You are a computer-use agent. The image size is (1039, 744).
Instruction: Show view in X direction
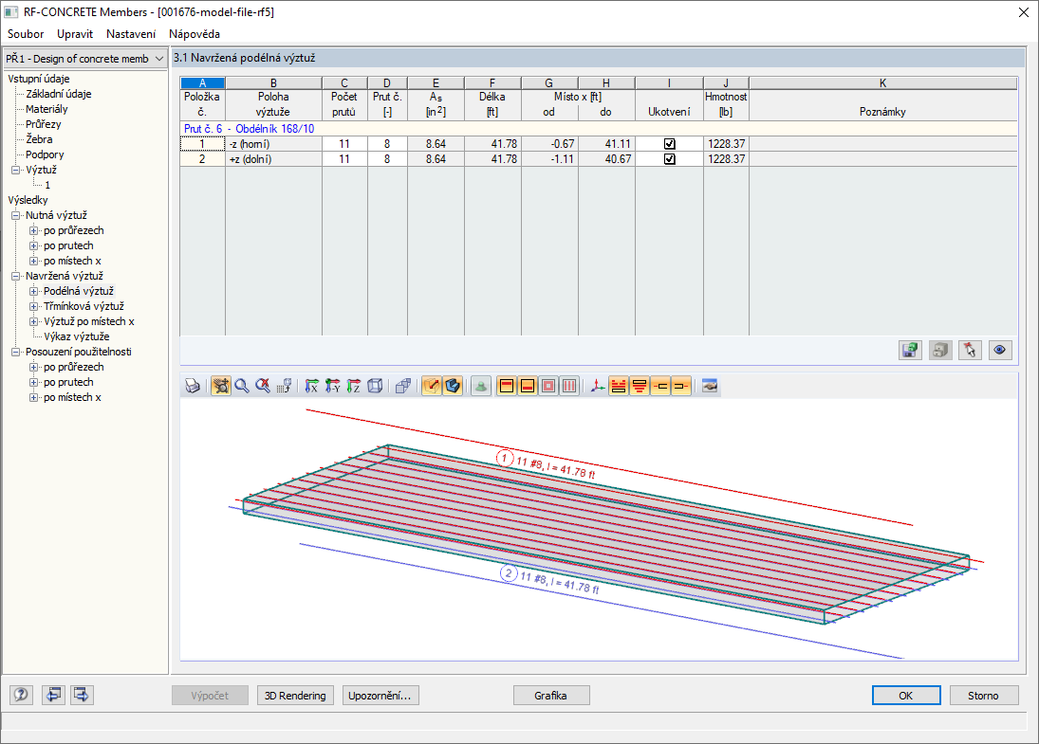[311, 386]
